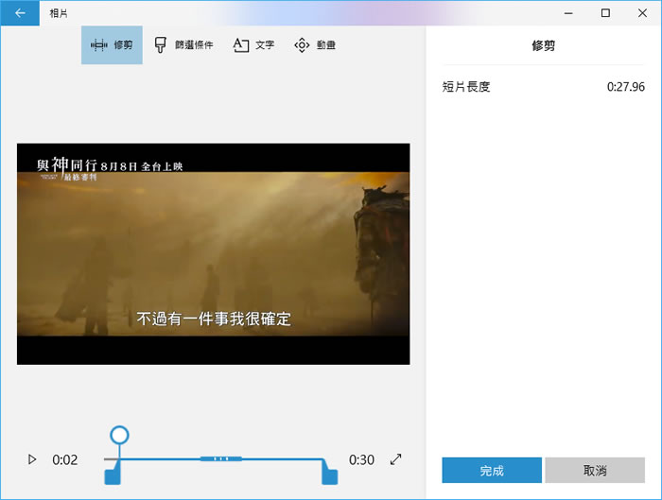
Task: Click the circular playhead seek marker
Action: 119,435
